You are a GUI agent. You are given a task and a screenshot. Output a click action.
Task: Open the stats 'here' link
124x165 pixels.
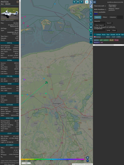(x=96, y=14)
